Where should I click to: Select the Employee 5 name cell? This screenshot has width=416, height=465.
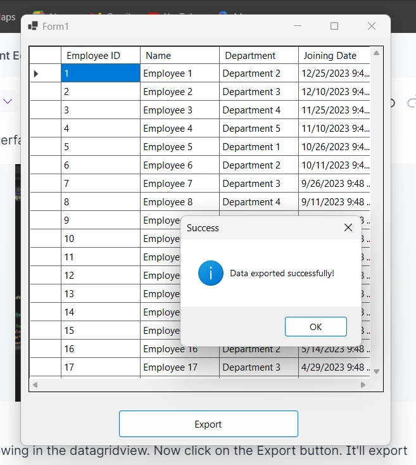179,147
